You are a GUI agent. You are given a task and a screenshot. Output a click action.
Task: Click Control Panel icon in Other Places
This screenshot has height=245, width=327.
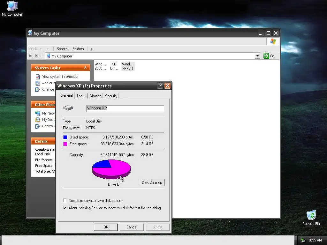coord(38,126)
